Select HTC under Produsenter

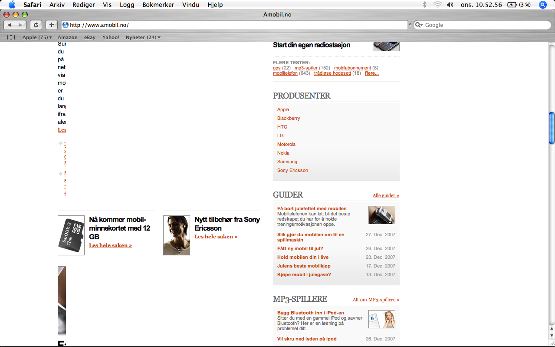tap(282, 127)
